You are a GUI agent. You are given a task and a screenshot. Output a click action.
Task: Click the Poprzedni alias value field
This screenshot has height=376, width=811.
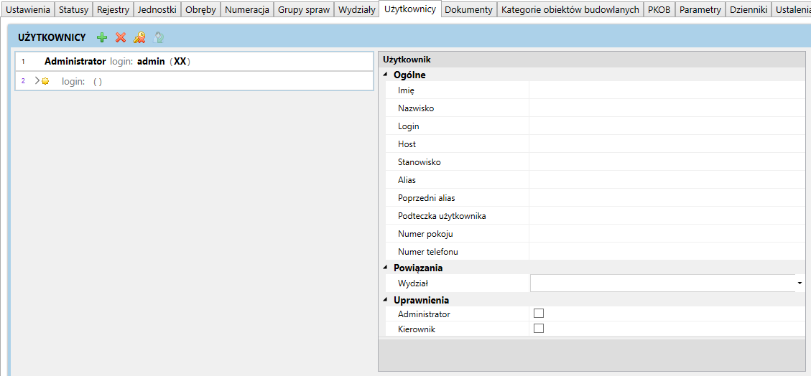coord(667,198)
